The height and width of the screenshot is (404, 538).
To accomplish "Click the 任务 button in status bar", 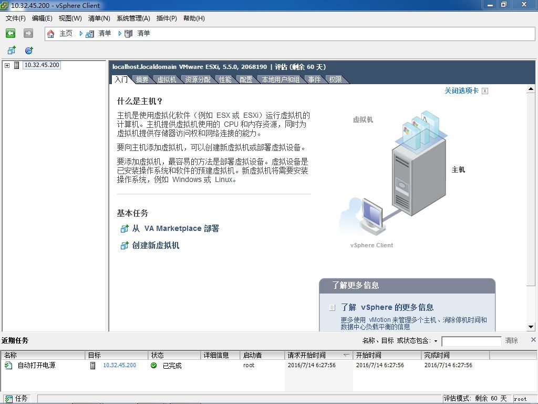I will tap(16, 399).
